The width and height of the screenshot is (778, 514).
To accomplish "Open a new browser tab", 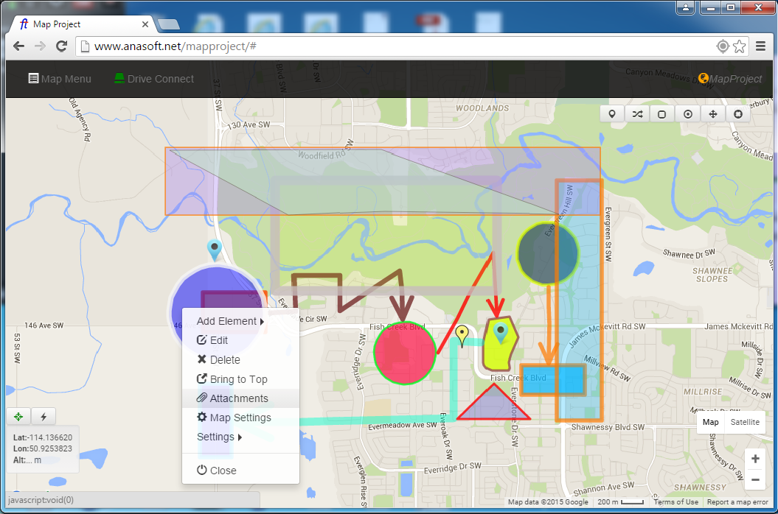I will click(x=169, y=24).
